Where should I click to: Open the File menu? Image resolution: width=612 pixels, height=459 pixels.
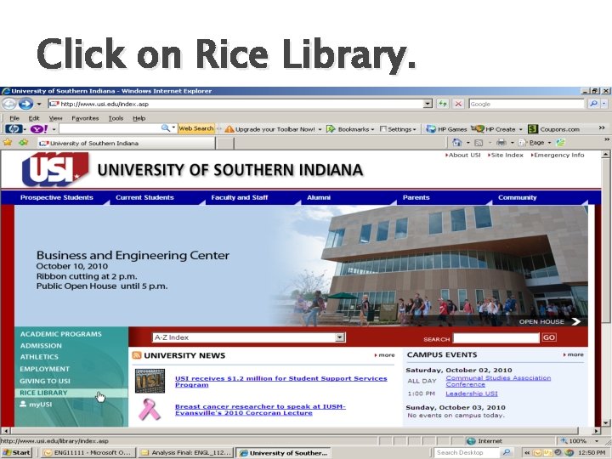coord(14,118)
